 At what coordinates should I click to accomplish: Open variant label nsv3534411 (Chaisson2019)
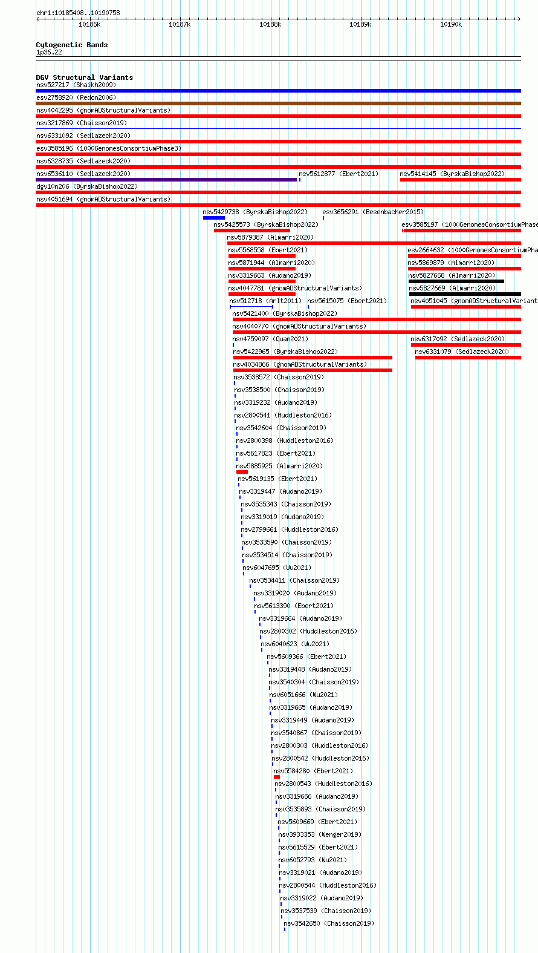pyautogui.click(x=294, y=580)
